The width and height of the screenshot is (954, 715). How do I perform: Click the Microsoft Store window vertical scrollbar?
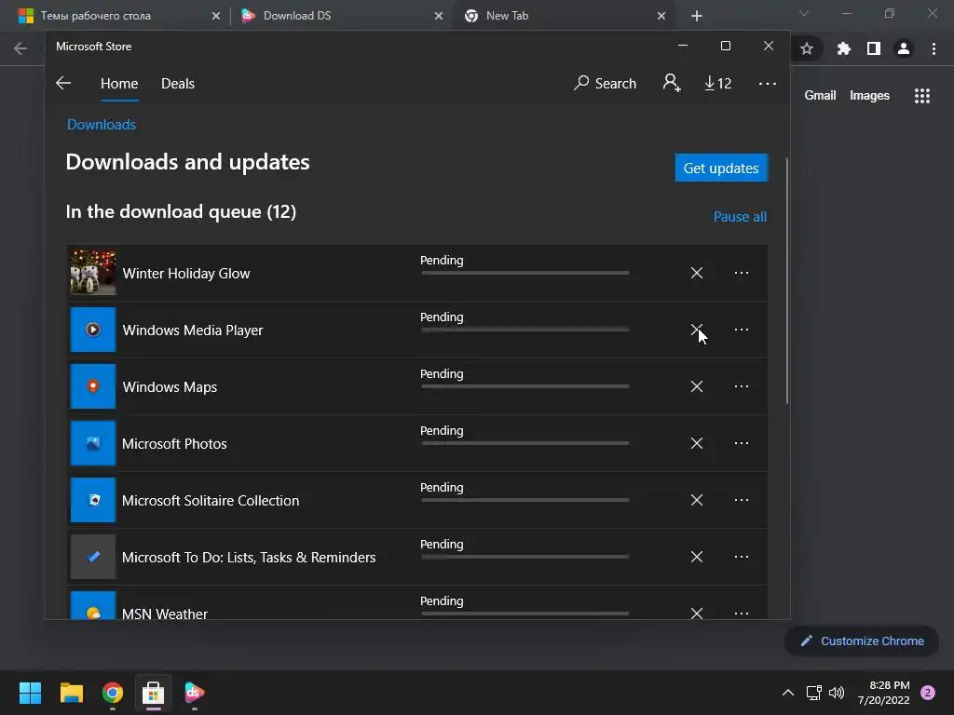click(x=786, y=281)
